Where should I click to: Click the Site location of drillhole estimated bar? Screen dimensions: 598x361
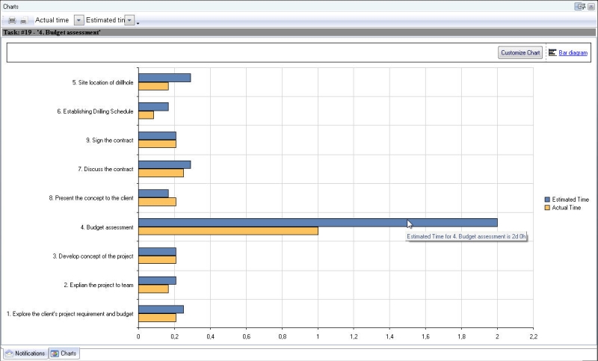pyautogui.click(x=164, y=78)
